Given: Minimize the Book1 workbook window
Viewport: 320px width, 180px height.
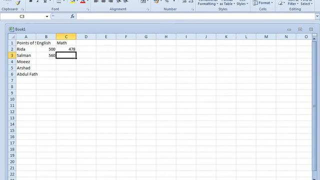Looking at the screenshot, I should (289, 29).
